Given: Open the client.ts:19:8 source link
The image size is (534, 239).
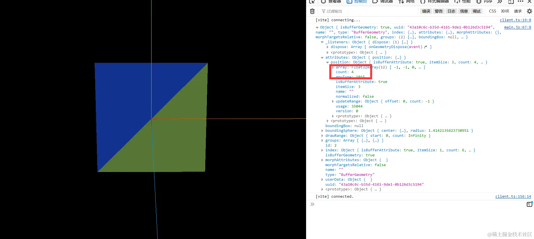Looking at the screenshot, I should [x=516, y=20].
